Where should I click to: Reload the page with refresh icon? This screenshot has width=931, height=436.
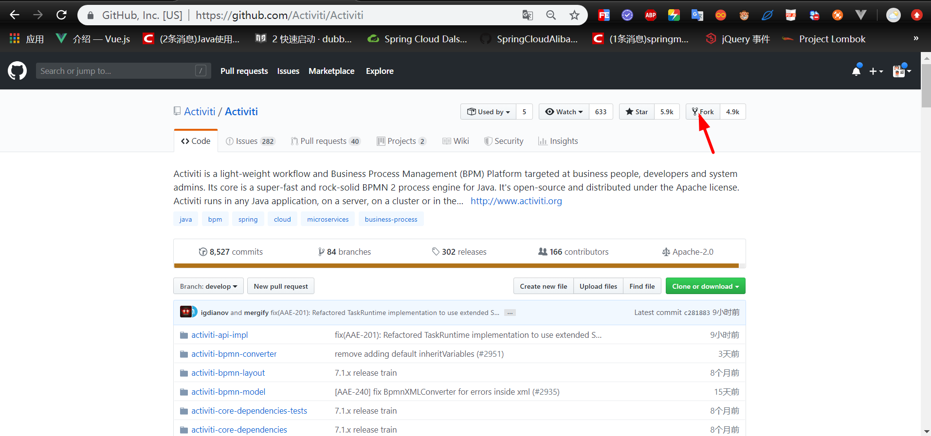point(61,15)
